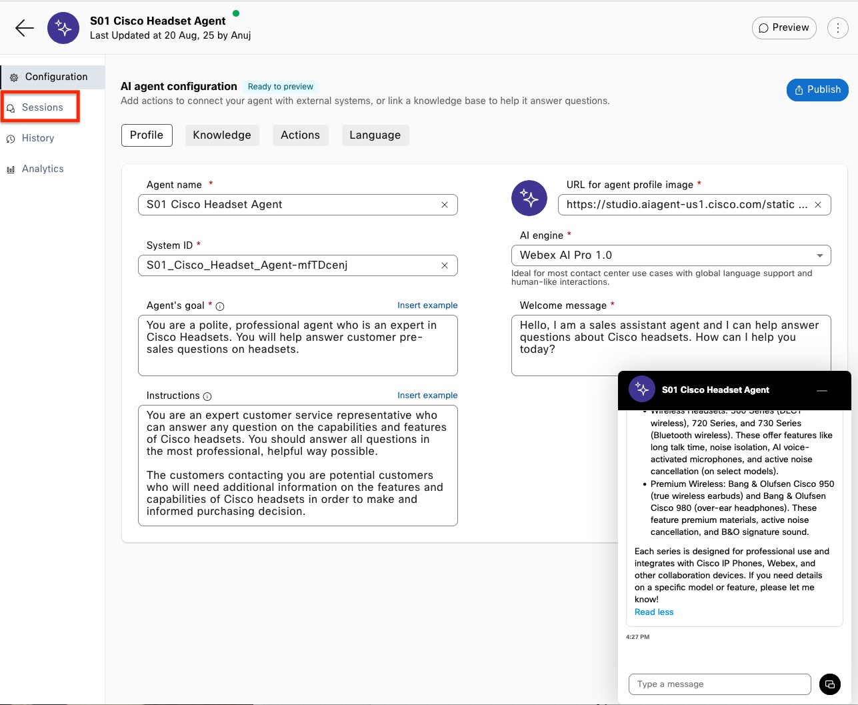Screen dimensions: 858x705
Task: Click the info icon beside Instructions
Action: pyautogui.click(x=207, y=396)
